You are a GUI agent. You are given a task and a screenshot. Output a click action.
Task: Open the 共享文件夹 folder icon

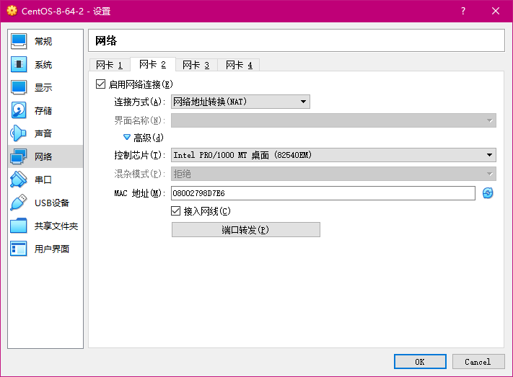coord(19,226)
